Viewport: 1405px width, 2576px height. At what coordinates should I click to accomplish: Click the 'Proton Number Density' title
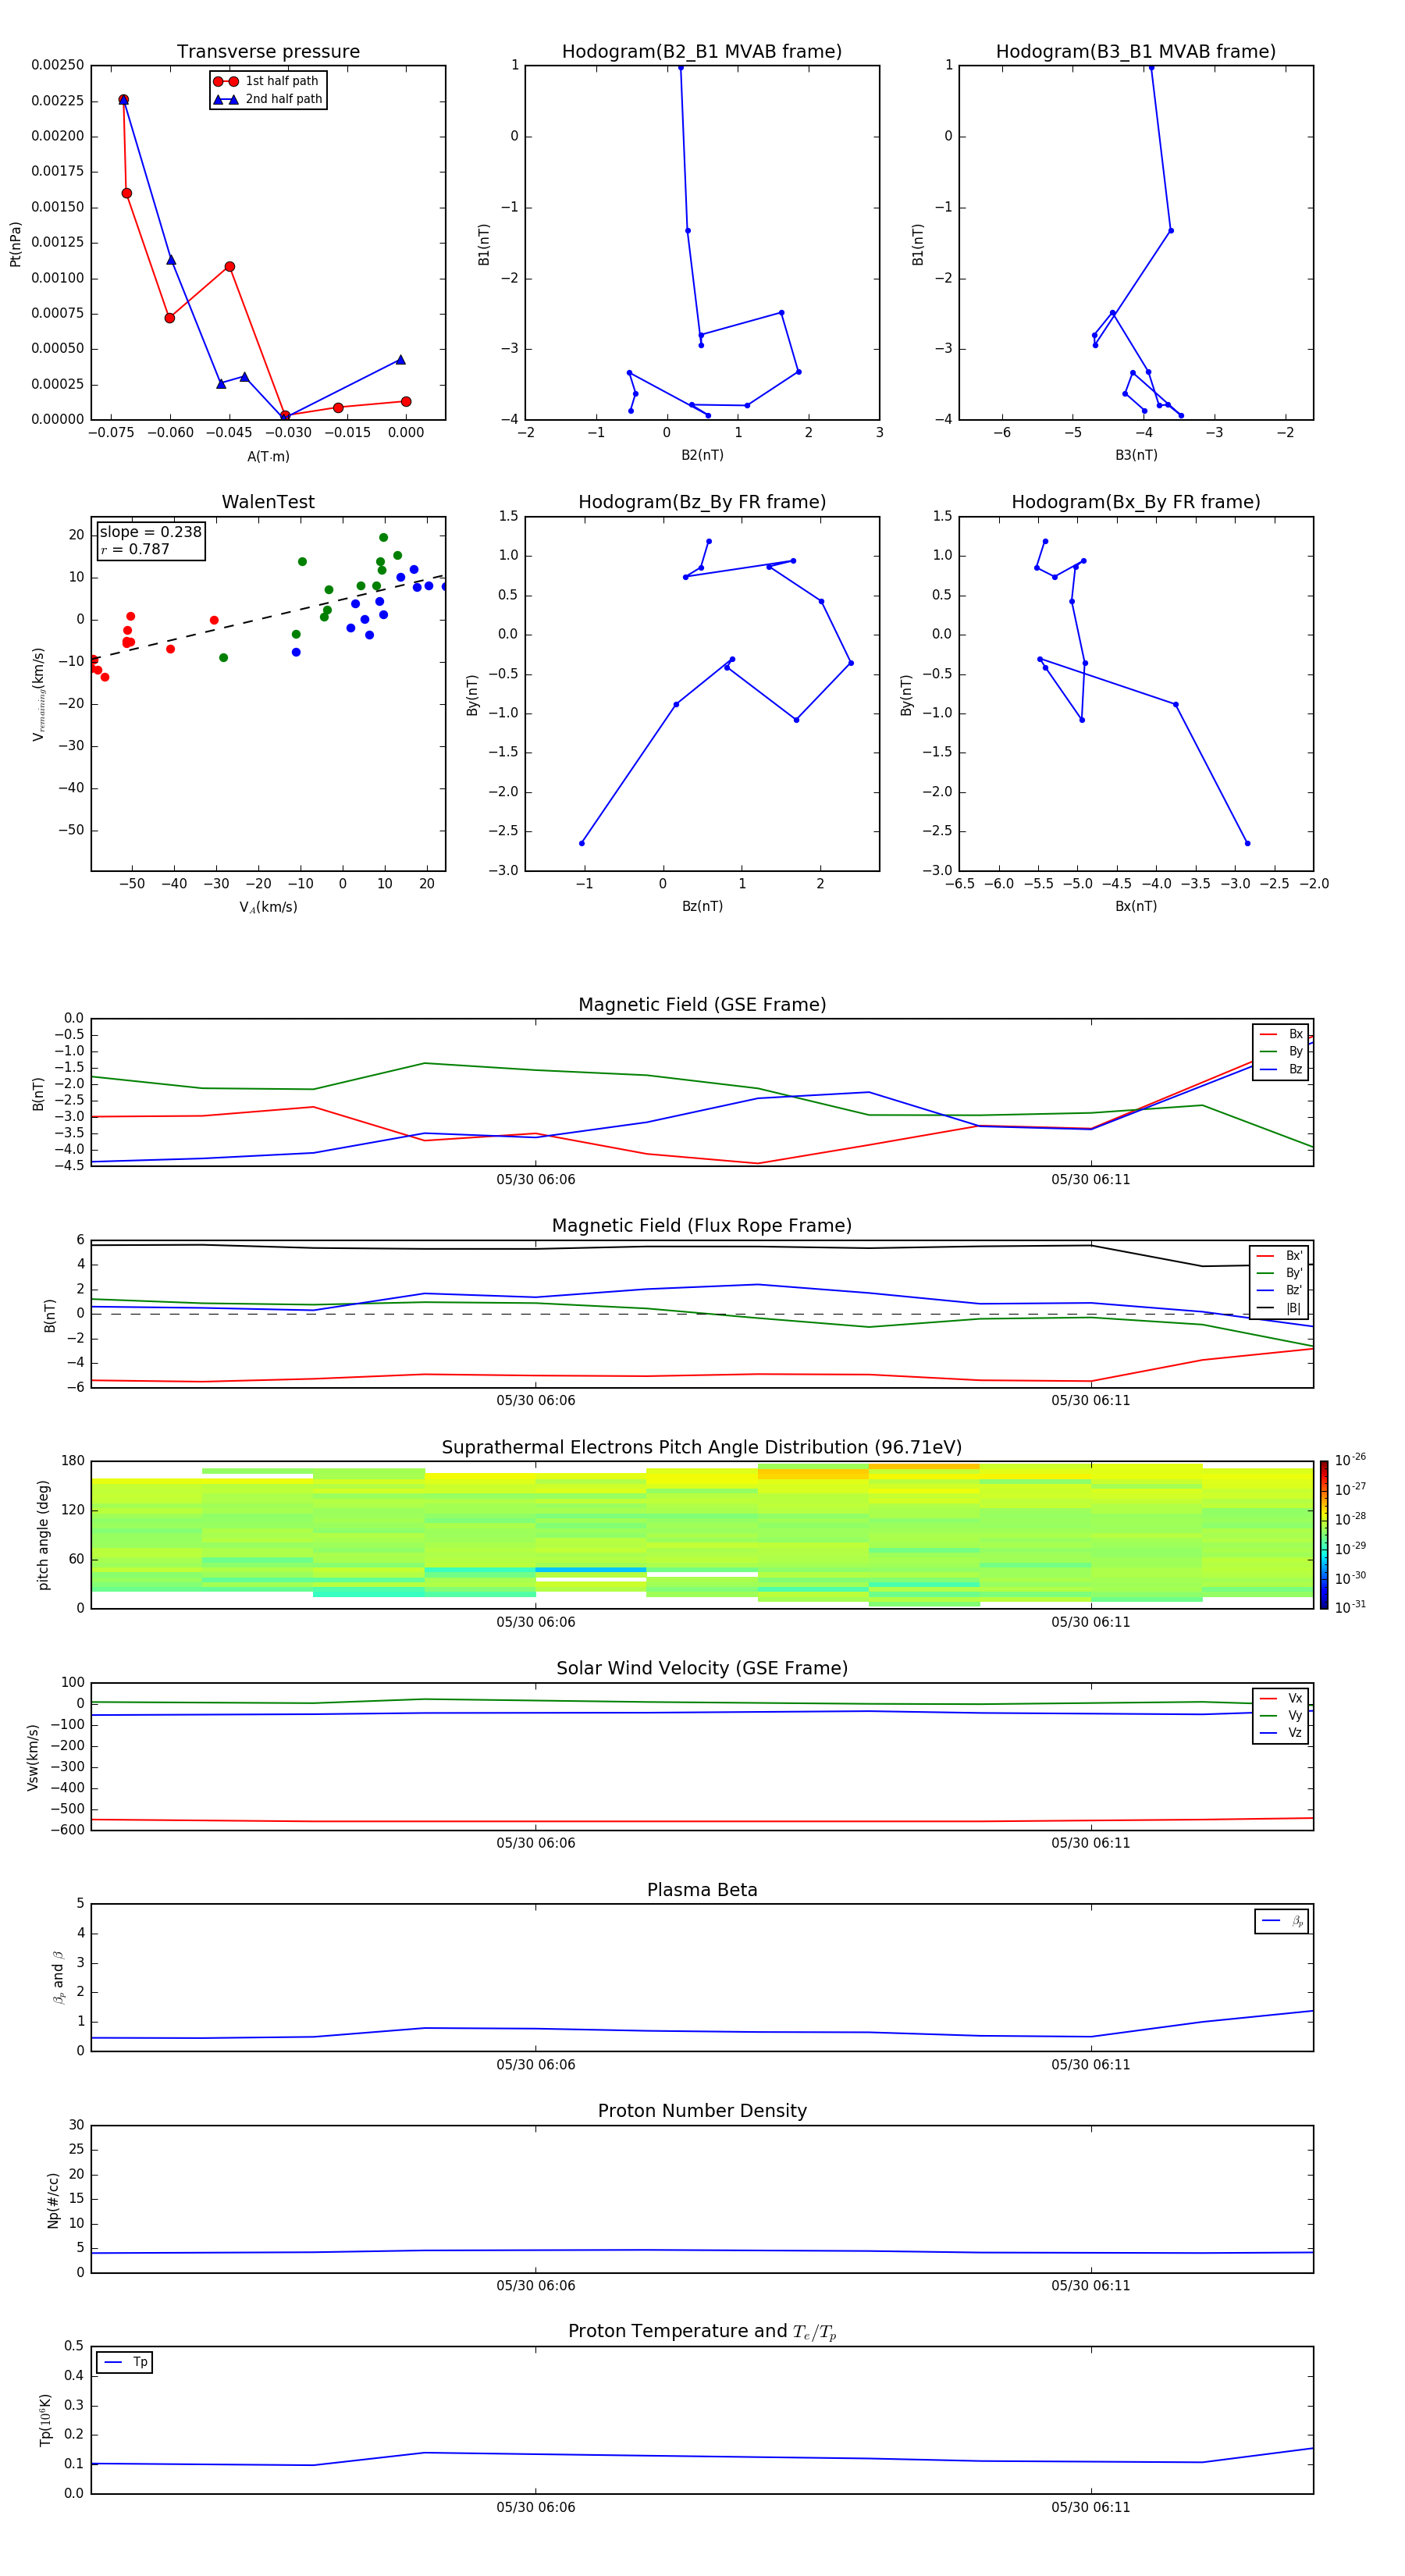point(702,2111)
